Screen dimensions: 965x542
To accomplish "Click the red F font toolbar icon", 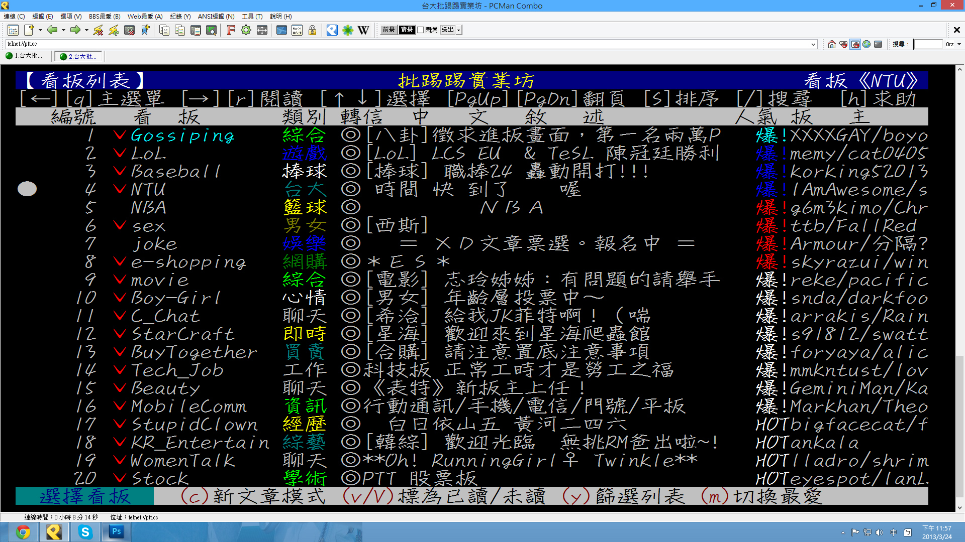I will click(231, 30).
